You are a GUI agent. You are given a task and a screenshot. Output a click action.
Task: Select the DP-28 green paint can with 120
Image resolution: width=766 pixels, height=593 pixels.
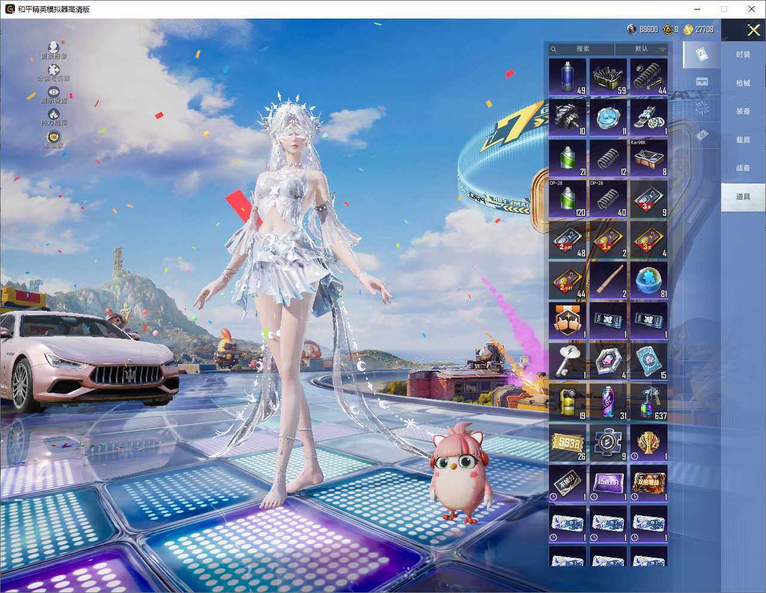click(568, 198)
